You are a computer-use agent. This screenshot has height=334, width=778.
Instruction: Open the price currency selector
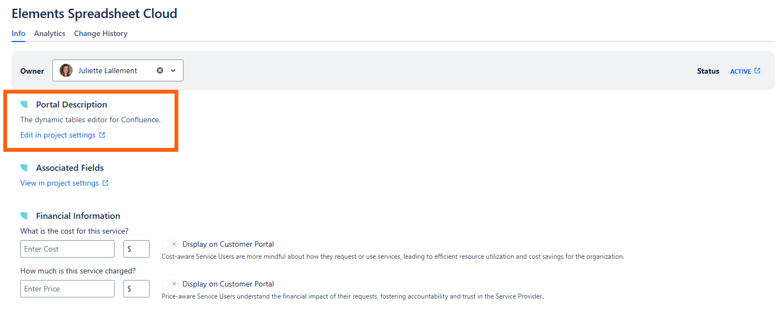pyautogui.click(x=136, y=289)
